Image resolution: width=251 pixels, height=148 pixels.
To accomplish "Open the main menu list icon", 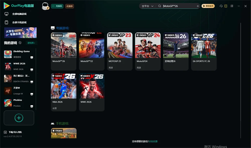I will click(232, 6).
